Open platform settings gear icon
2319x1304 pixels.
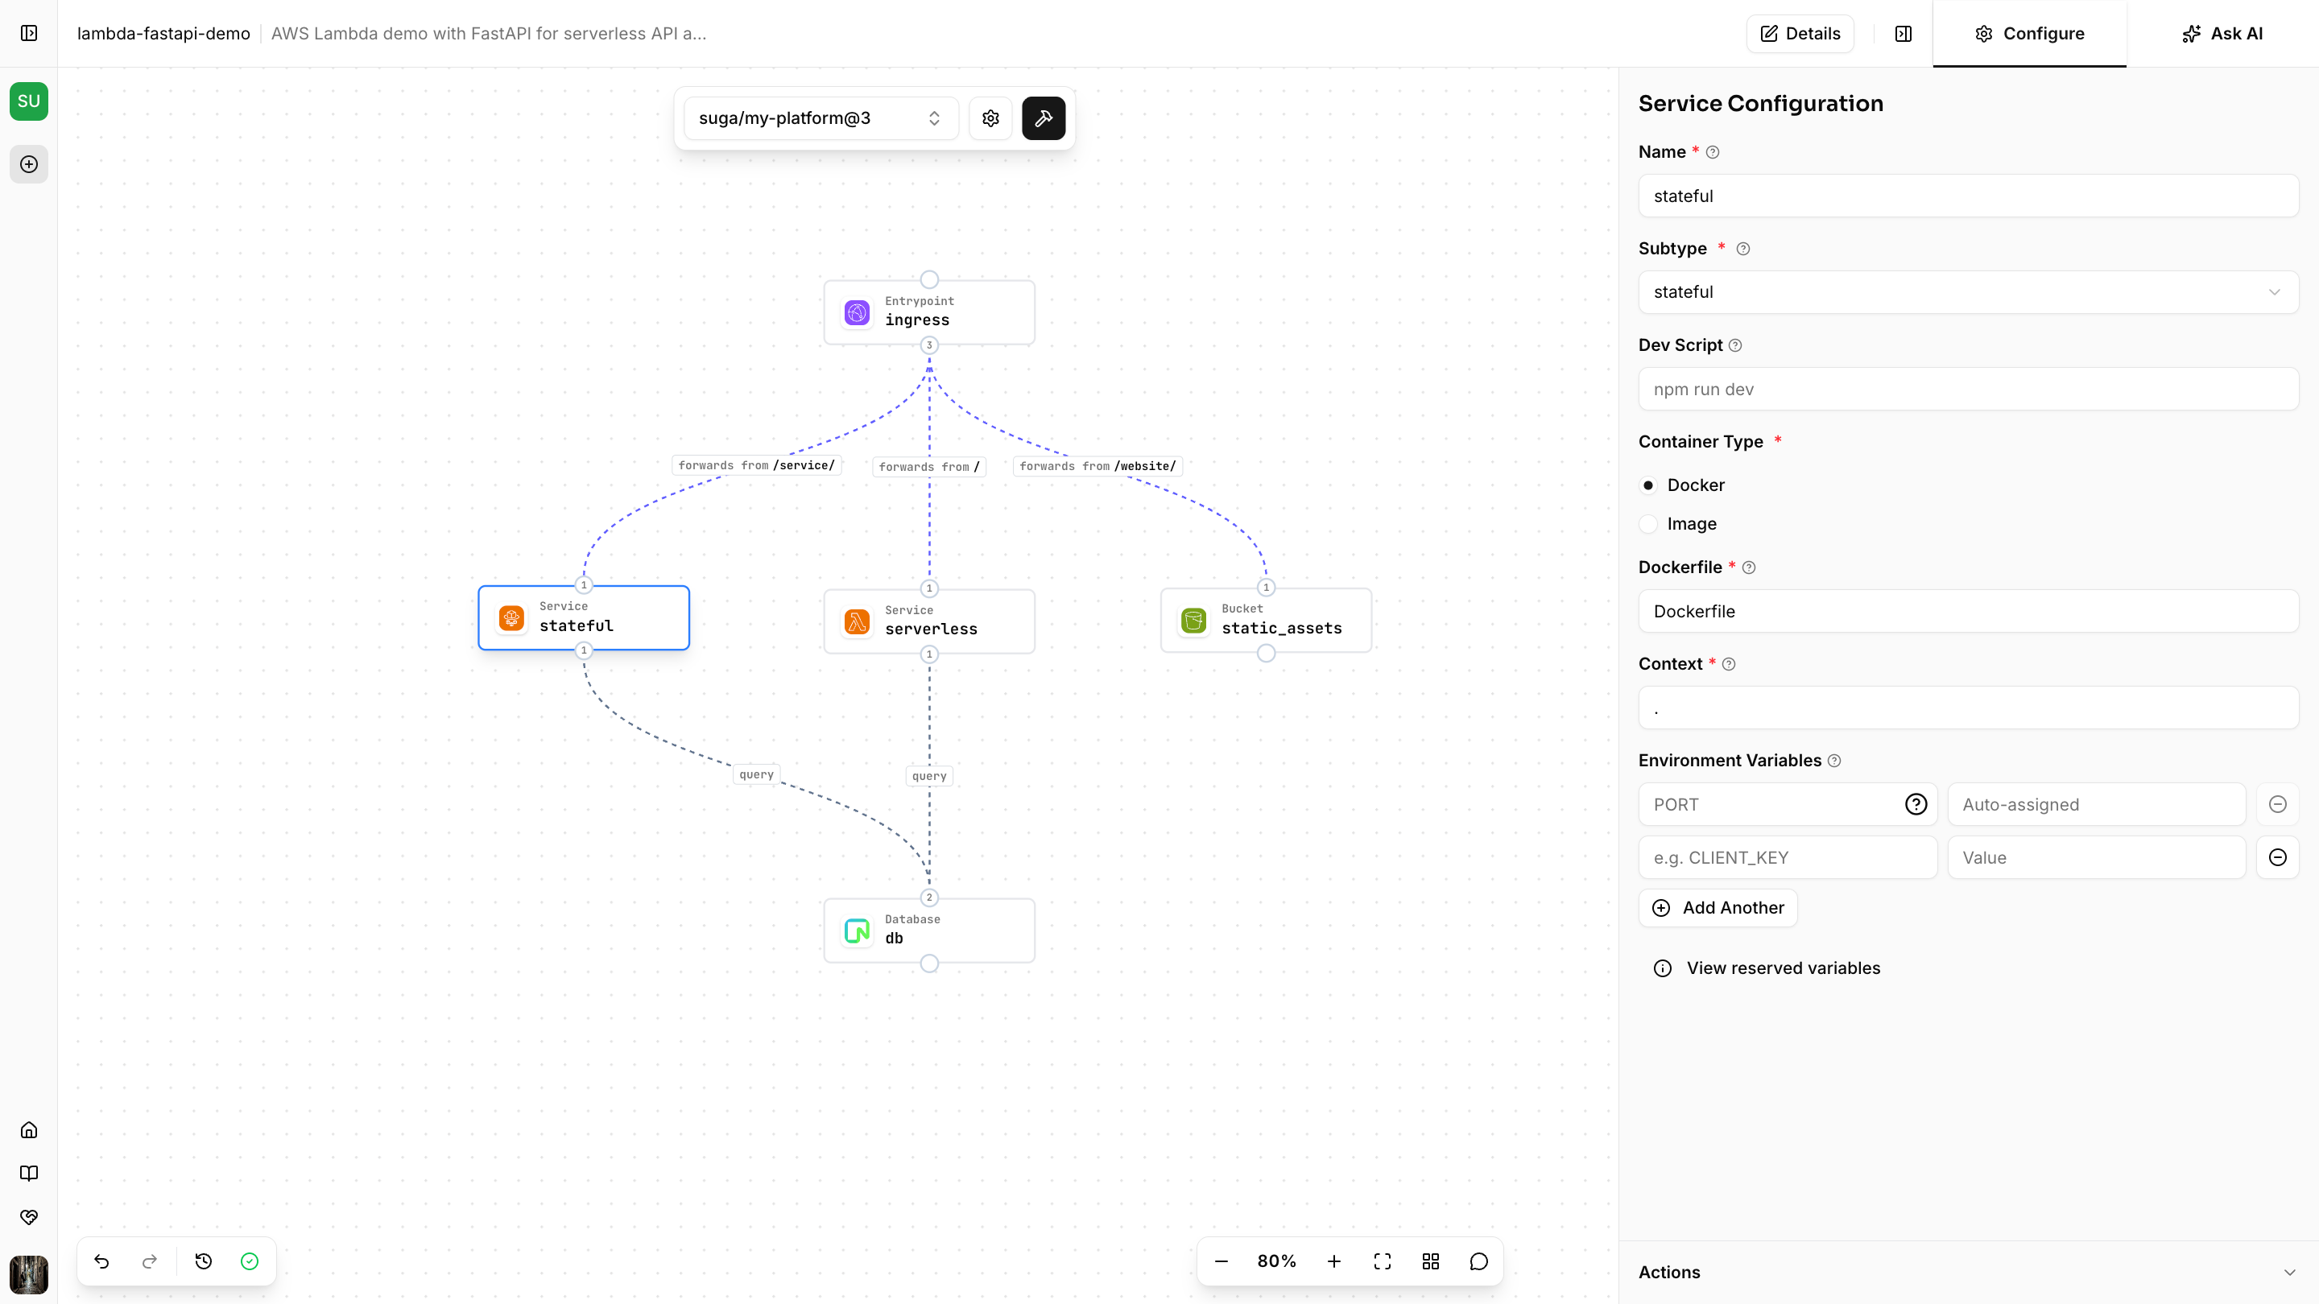pyautogui.click(x=990, y=118)
